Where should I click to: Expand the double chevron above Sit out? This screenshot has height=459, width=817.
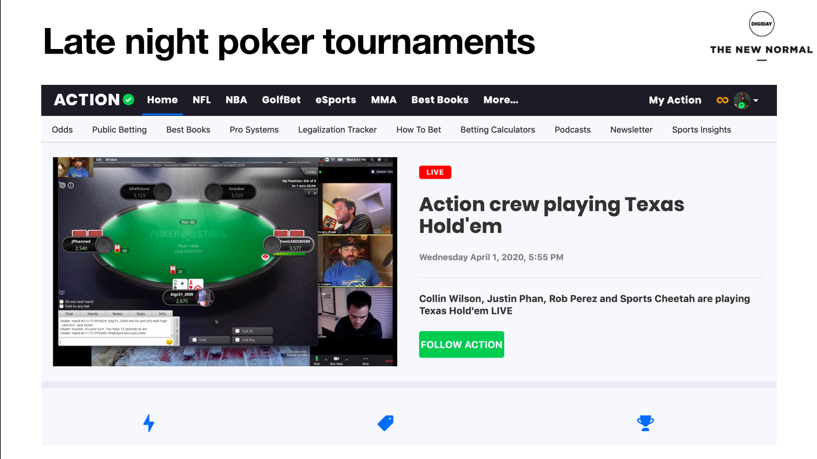click(x=62, y=292)
